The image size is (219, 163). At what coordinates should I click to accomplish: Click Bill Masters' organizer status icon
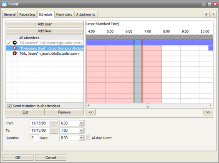(x=15, y=43)
